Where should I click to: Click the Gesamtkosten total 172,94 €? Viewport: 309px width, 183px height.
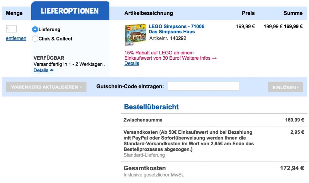[292, 168]
